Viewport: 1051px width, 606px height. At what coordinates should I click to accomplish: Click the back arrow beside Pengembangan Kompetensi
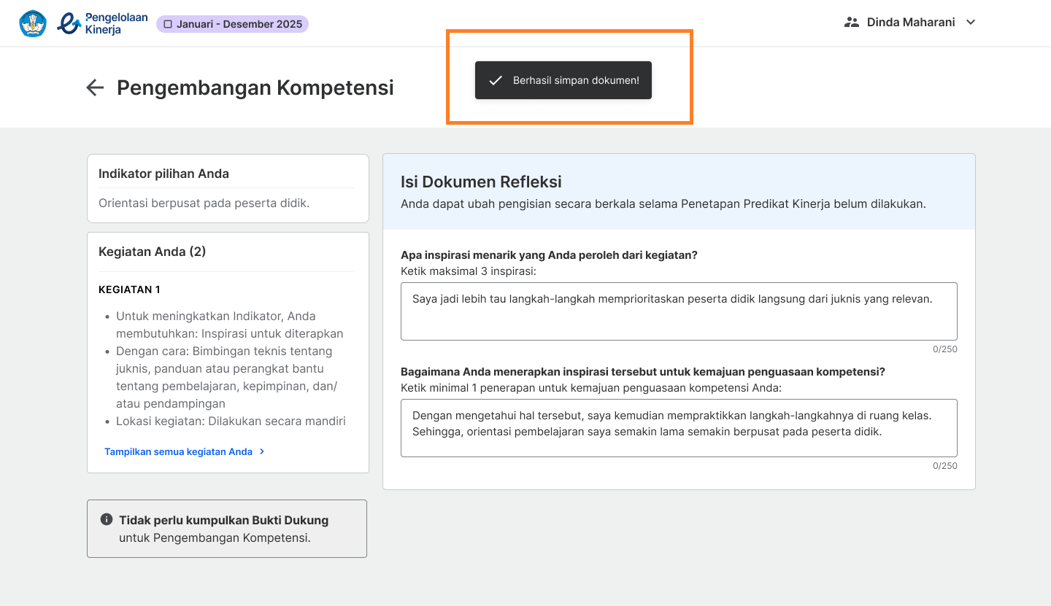(95, 88)
